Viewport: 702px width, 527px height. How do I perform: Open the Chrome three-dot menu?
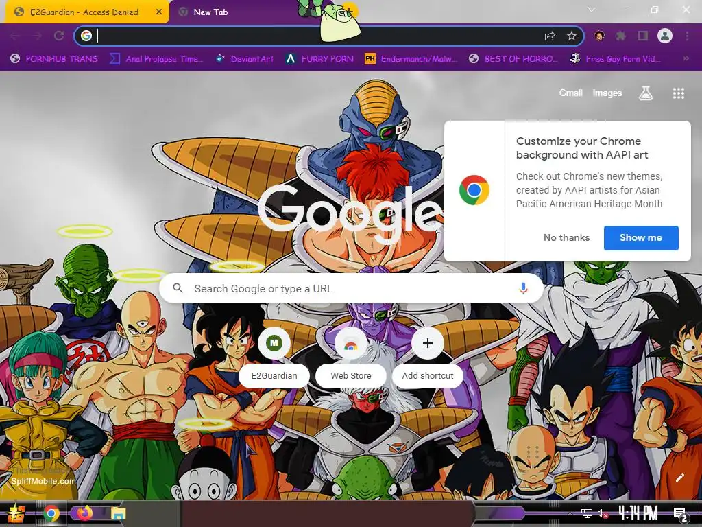687,36
